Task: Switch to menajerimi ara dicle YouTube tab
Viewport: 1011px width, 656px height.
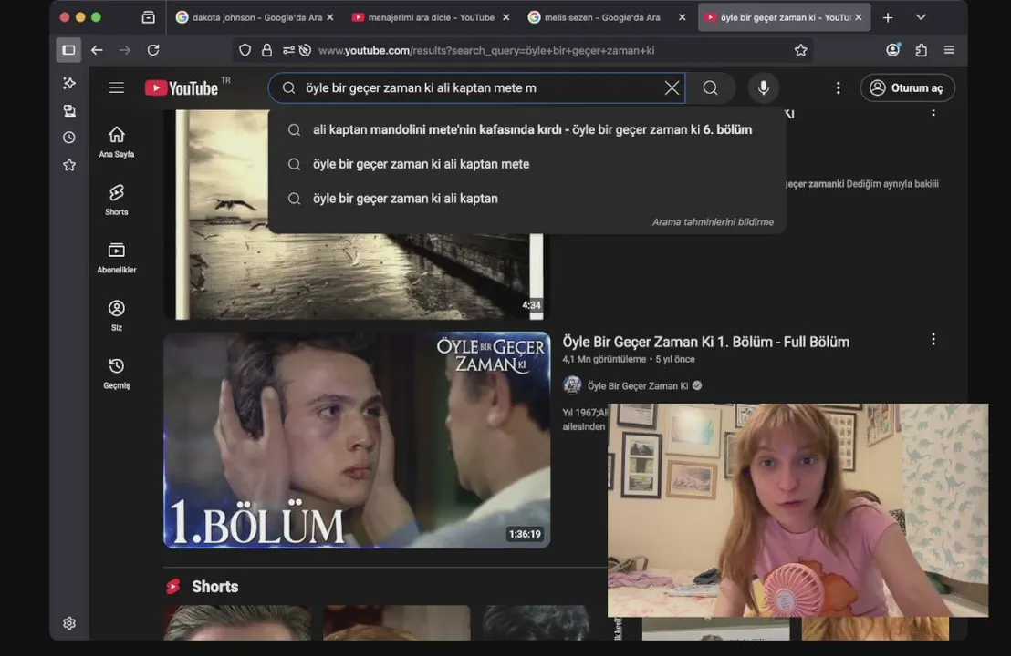Action: (x=423, y=17)
